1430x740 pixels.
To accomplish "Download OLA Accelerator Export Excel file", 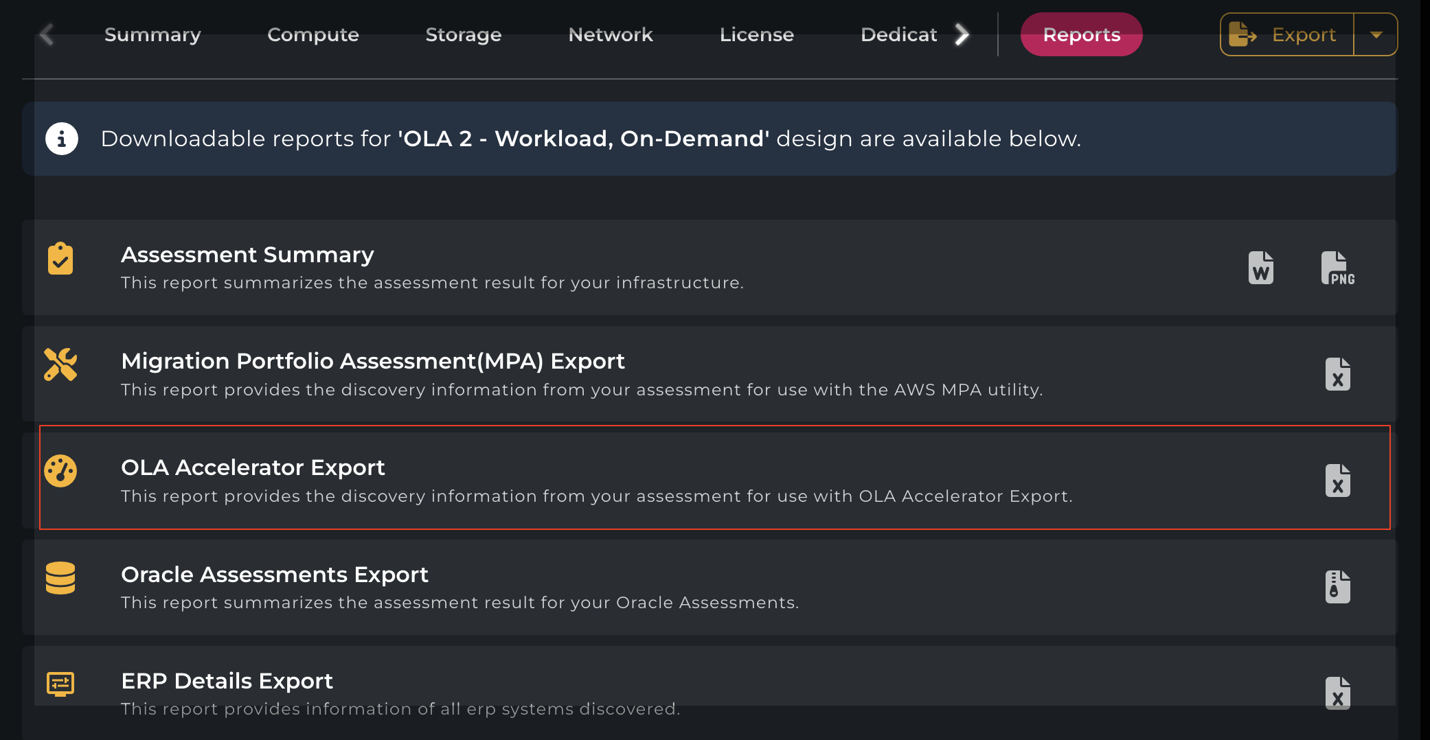I will (x=1337, y=481).
